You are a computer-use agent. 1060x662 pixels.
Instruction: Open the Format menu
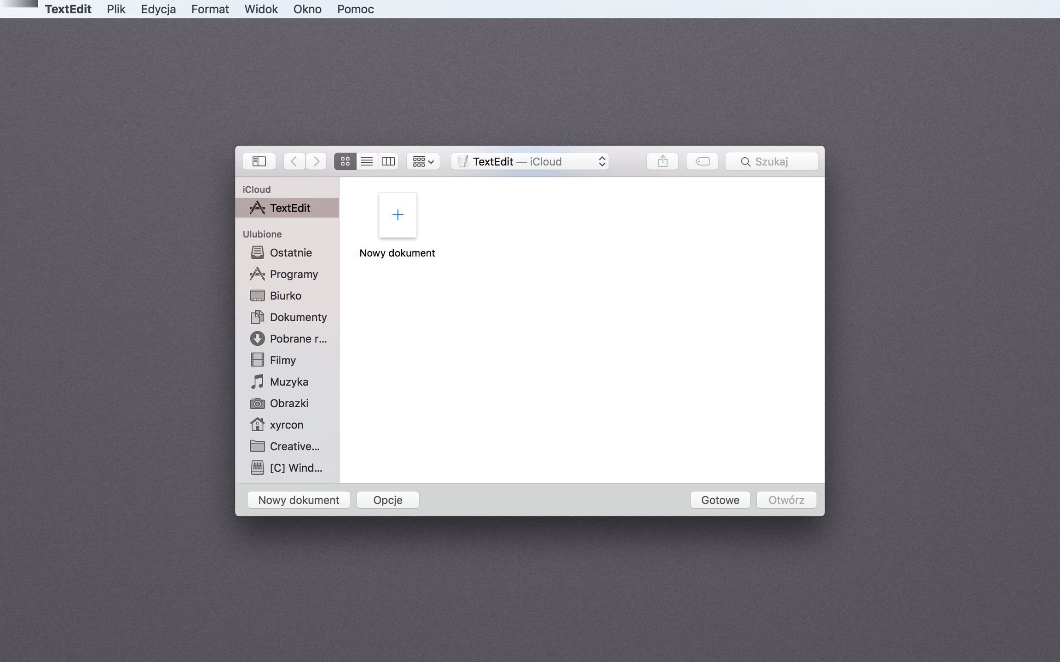tap(210, 9)
